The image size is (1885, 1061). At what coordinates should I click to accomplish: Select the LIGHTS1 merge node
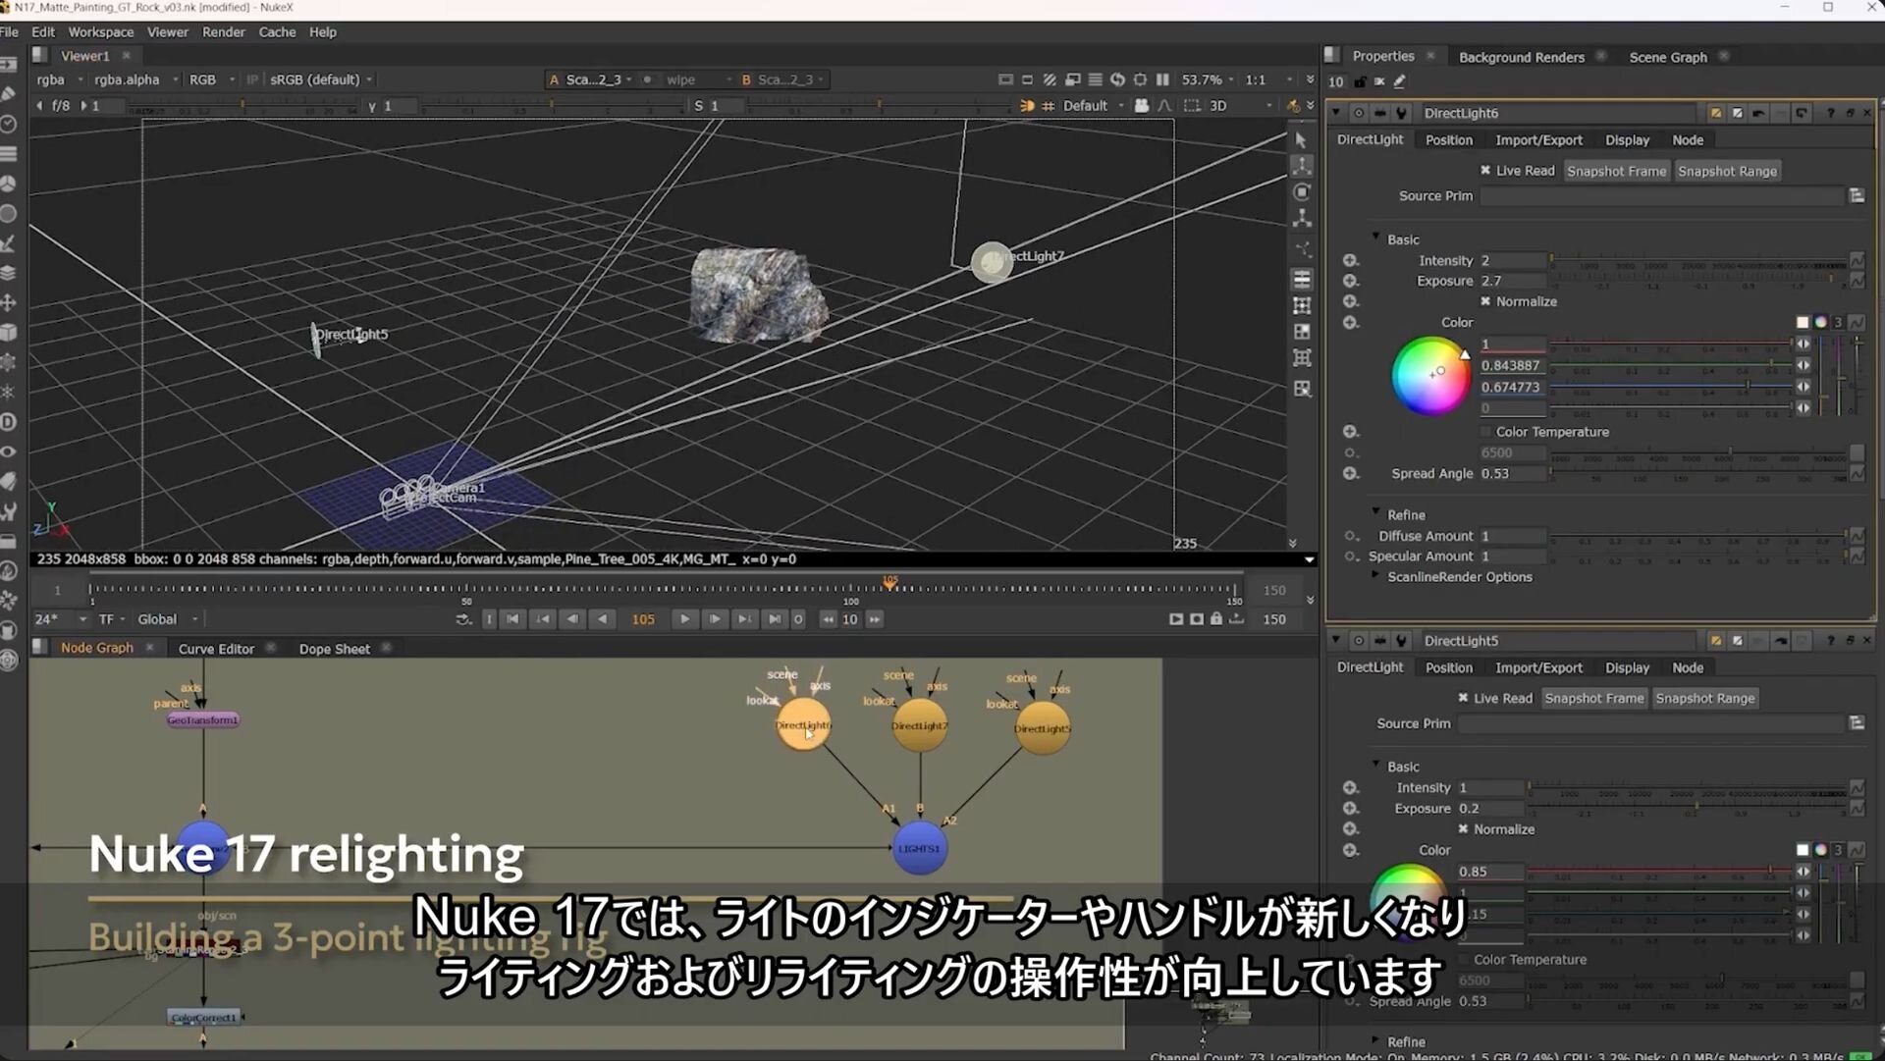[919, 848]
